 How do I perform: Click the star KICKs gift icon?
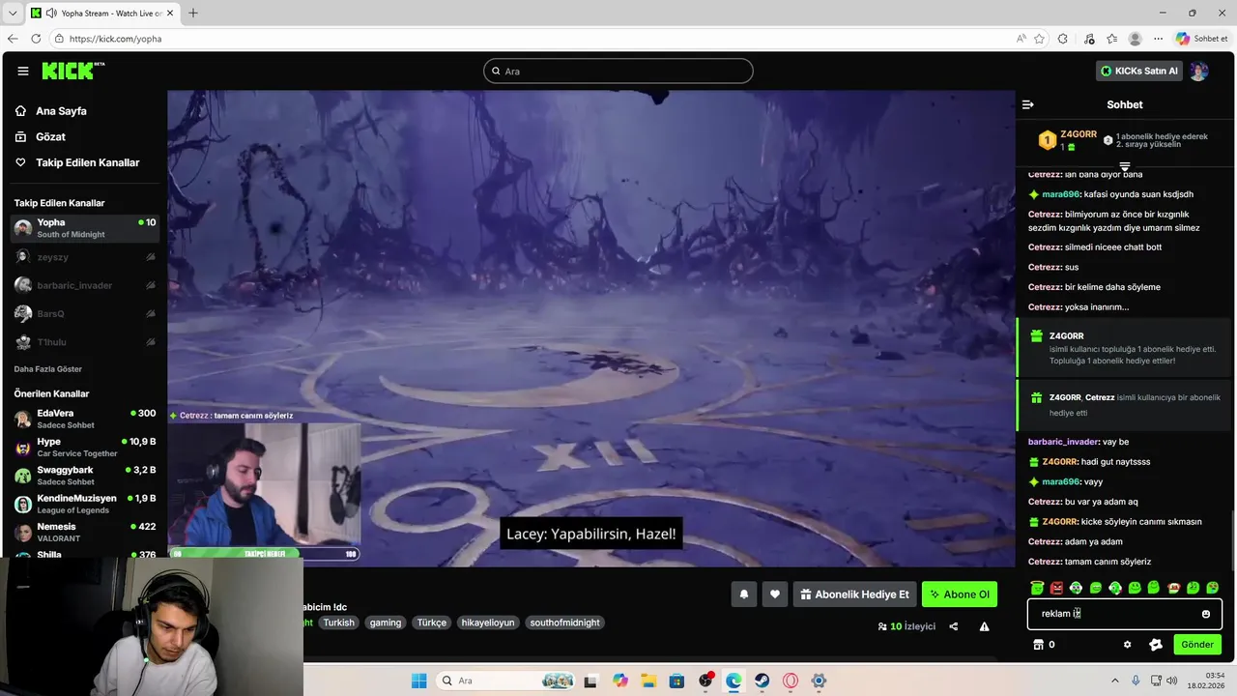pyautogui.click(x=1156, y=645)
